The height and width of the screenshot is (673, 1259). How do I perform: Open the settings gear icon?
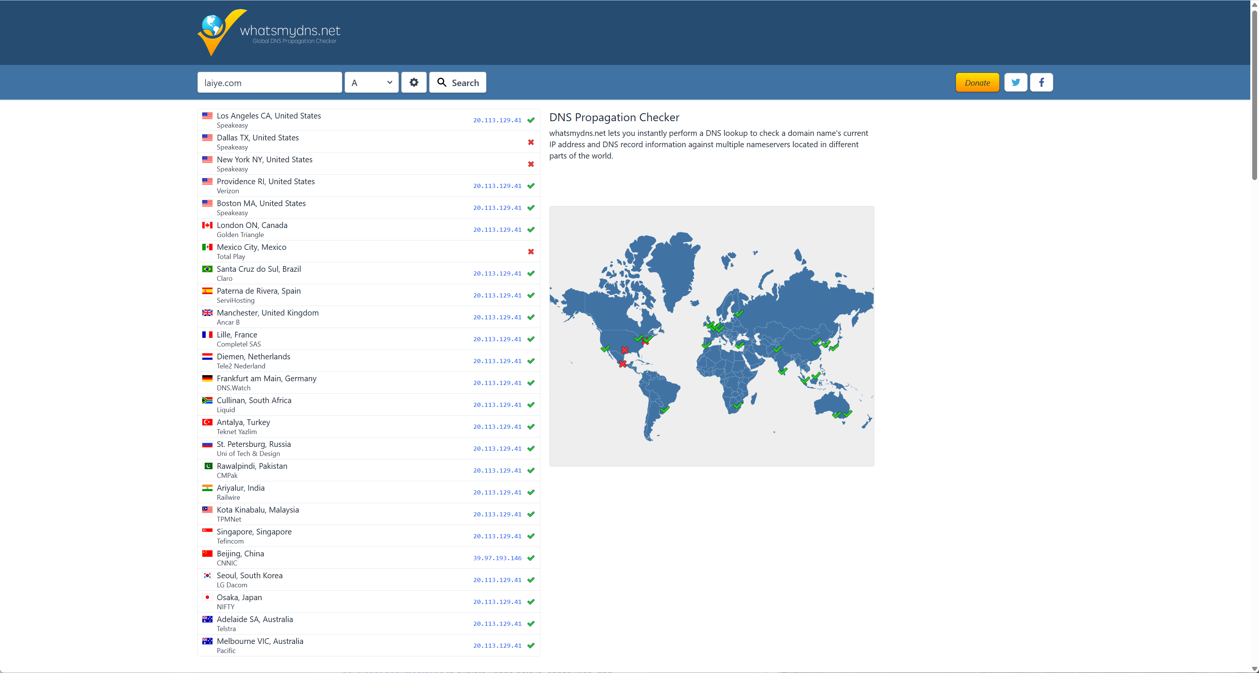414,83
